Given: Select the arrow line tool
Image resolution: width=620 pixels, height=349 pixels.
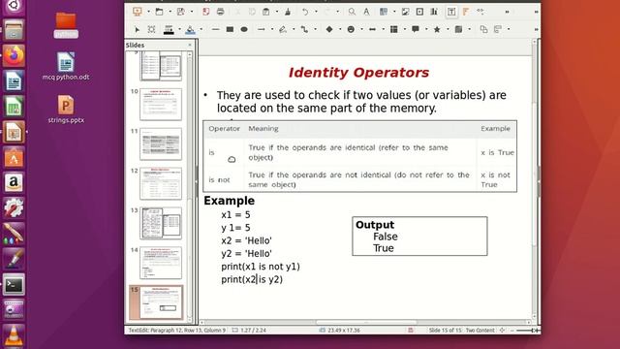Looking at the screenshot, I should click(x=261, y=29).
